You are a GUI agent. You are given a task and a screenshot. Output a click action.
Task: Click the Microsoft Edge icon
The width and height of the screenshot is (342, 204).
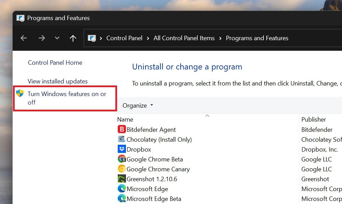click(122, 189)
